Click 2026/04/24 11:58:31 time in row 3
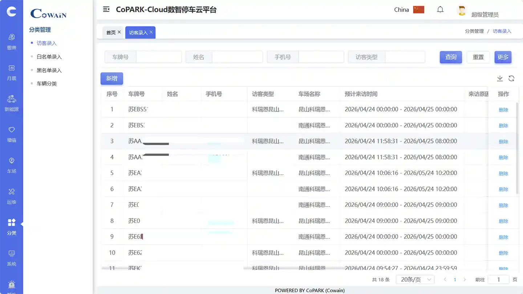This screenshot has width=523, height=294. tap(372, 141)
